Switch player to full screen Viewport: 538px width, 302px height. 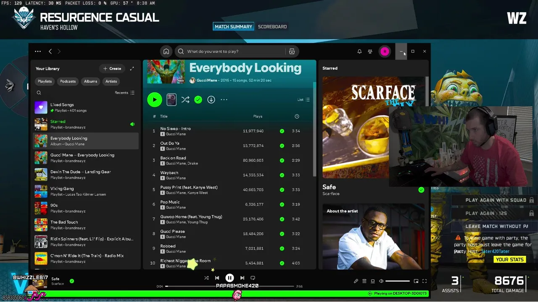tap(425, 281)
